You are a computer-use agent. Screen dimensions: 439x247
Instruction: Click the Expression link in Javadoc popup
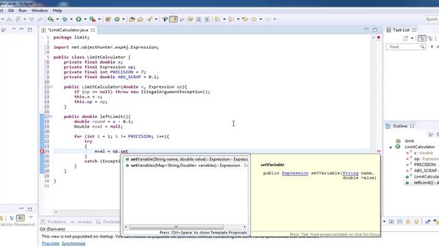coord(295,173)
